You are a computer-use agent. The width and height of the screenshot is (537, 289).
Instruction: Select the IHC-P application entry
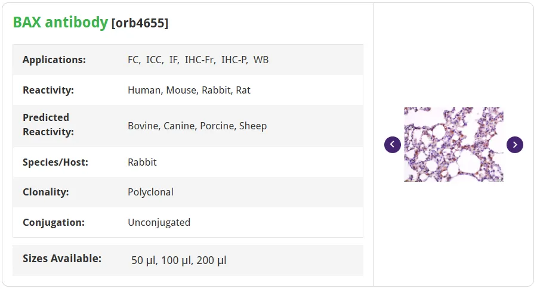pyautogui.click(x=234, y=60)
